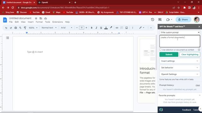Click into the custom prompt text area
The image size is (202, 113).
pyautogui.click(x=180, y=41)
